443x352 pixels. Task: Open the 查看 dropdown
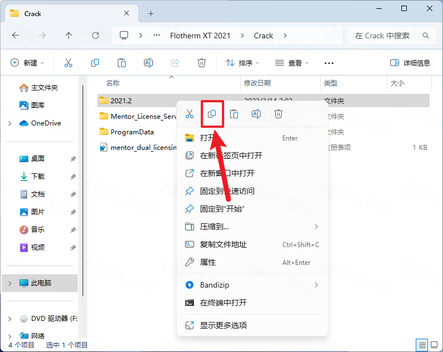[292, 63]
